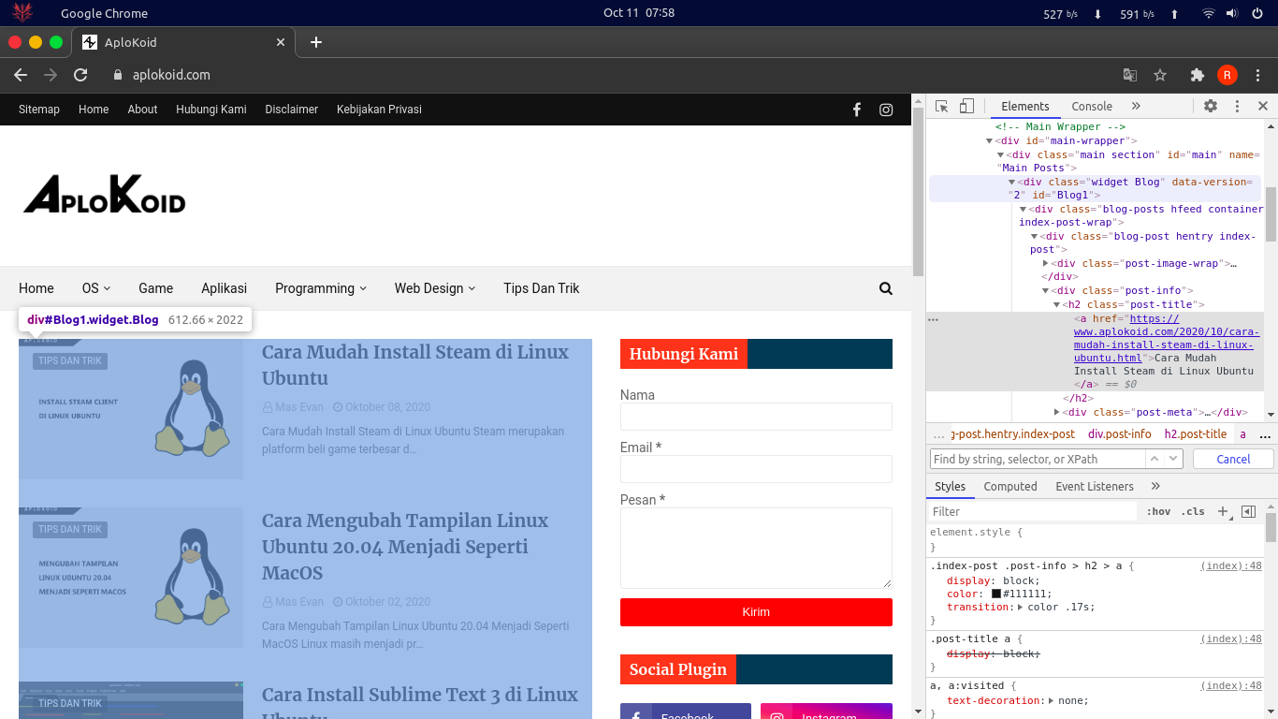Open the Aplikasi menu item
This screenshot has width=1278, height=719.
coord(224,288)
